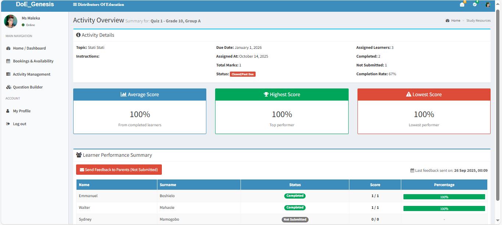The width and height of the screenshot is (502, 225).
Task: Open Home / Dashboard from main navigation
Action: click(x=29, y=48)
